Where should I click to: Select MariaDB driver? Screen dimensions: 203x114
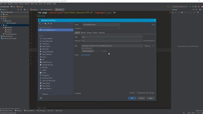point(45,67)
